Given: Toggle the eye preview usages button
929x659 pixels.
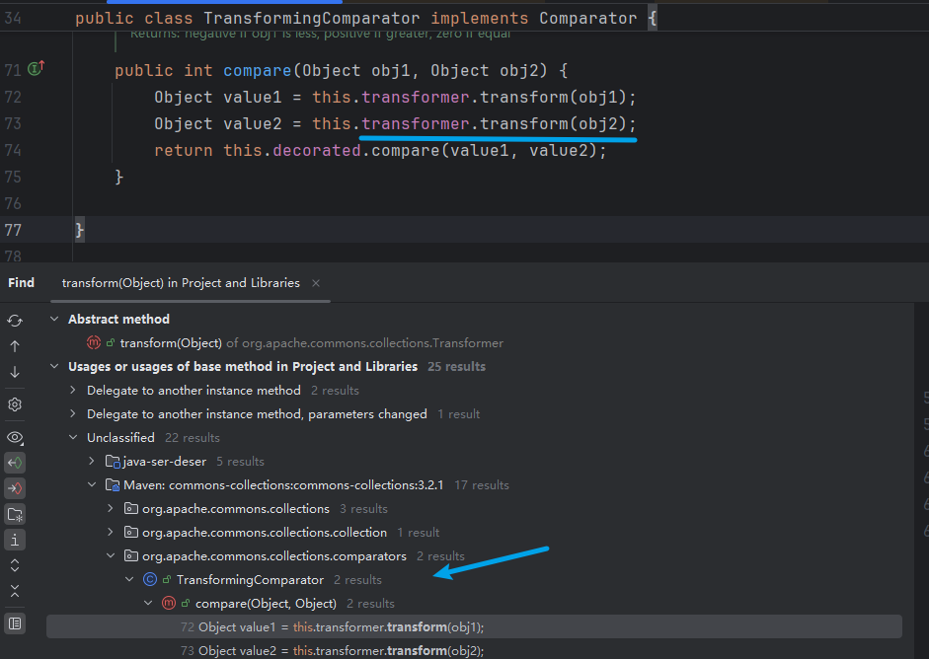Looking at the screenshot, I should pos(15,438).
